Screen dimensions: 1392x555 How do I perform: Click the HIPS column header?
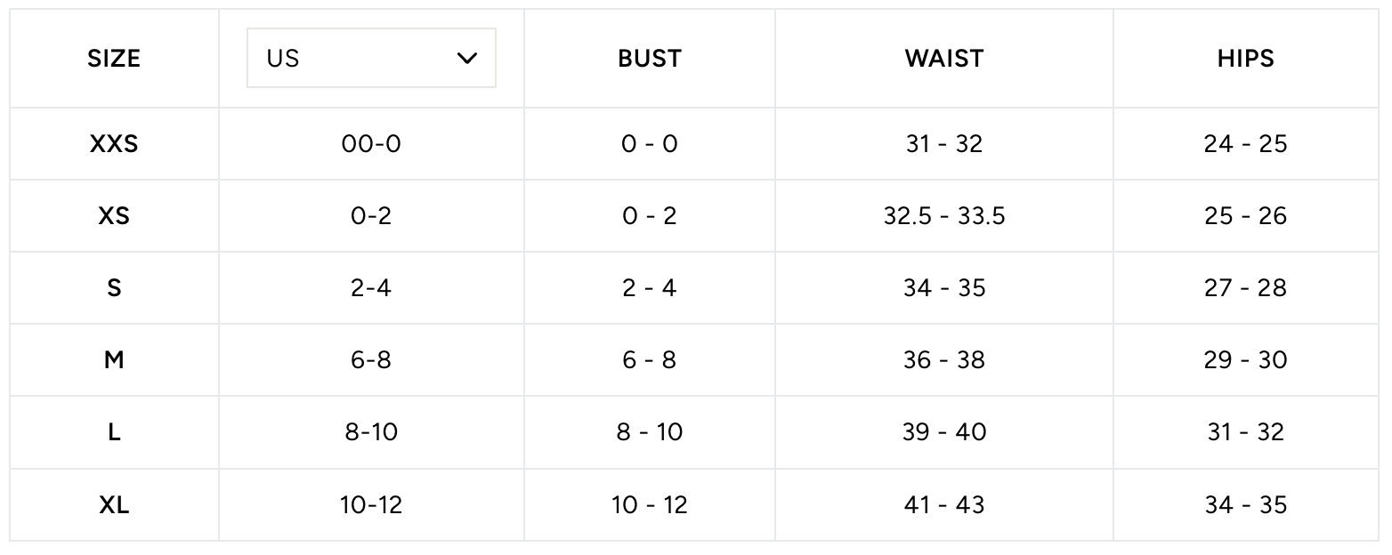point(1245,59)
